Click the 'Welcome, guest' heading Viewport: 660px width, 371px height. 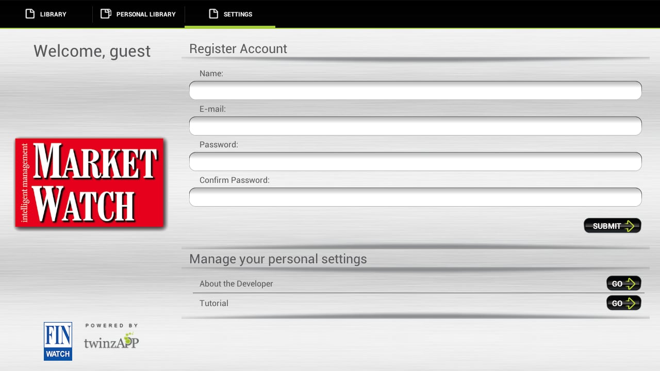tap(92, 51)
